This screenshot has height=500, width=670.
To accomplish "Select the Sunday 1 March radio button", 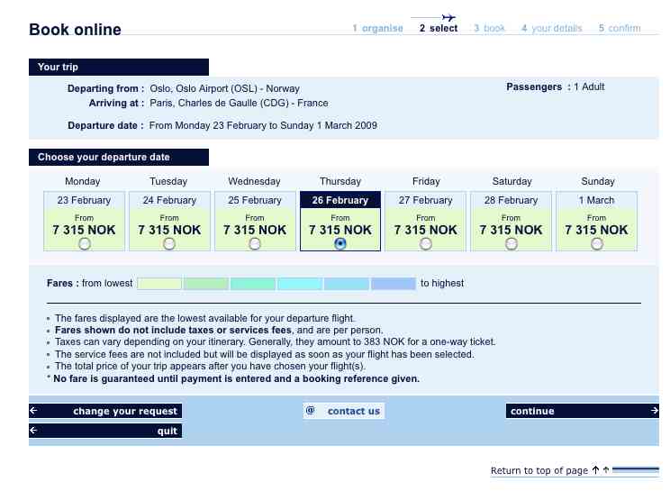I will pyautogui.click(x=597, y=243).
